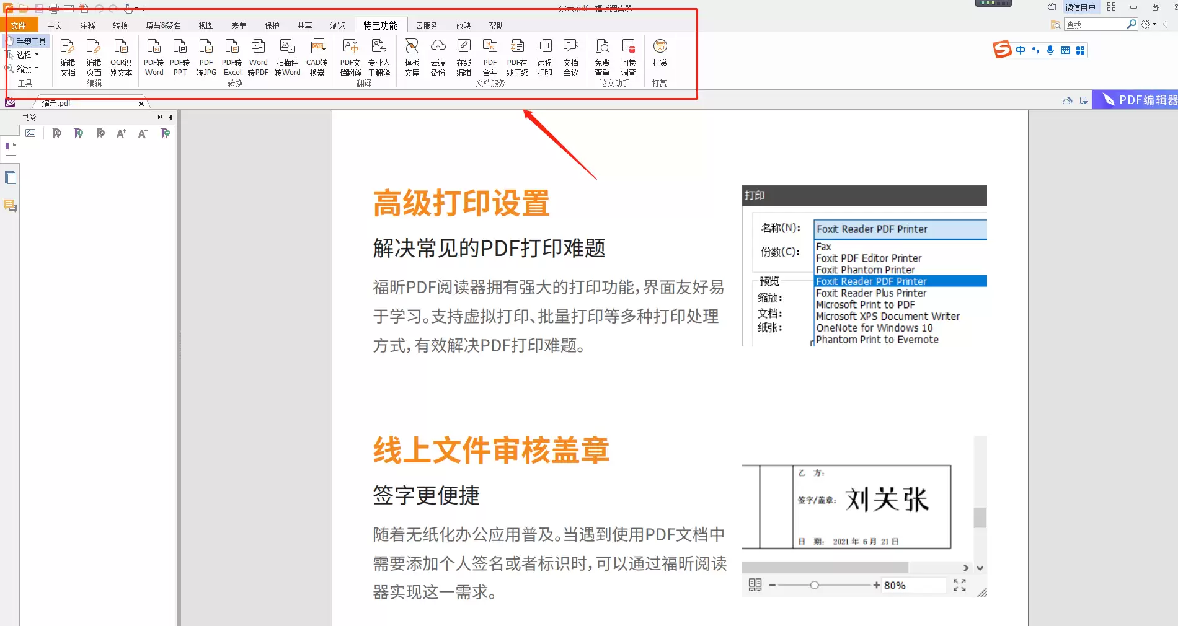1178x626 pixels.
Task: Toggle the 手型工具 hand tool
Action: pyautogui.click(x=27, y=40)
